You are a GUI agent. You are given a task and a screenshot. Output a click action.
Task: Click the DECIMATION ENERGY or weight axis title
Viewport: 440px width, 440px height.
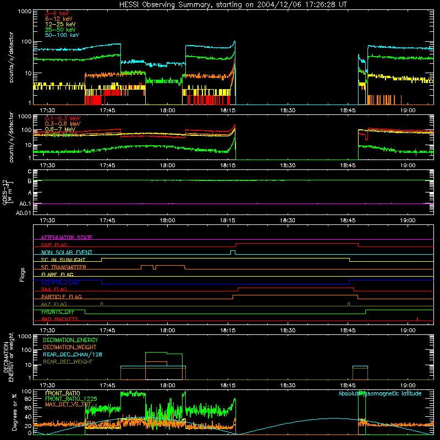(x=8, y=357)
